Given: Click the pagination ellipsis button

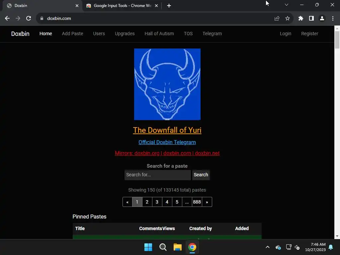Looking at the screenshot, I should 187,202.
